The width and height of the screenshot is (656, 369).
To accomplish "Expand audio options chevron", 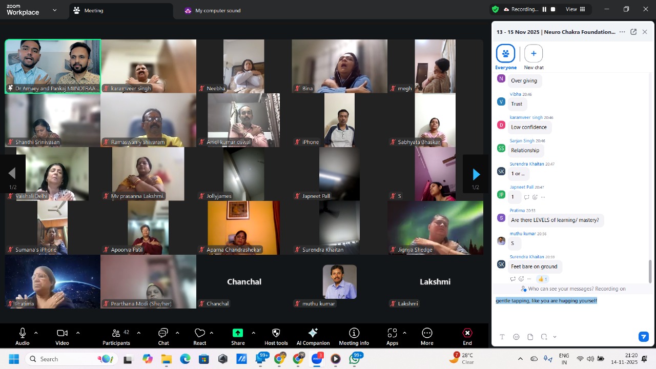I will (36, 333).
